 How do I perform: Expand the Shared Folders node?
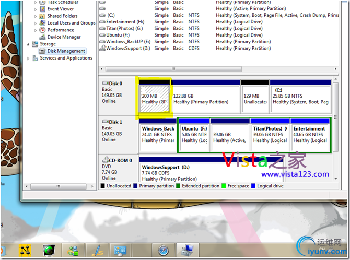click(x=36, y=16)
